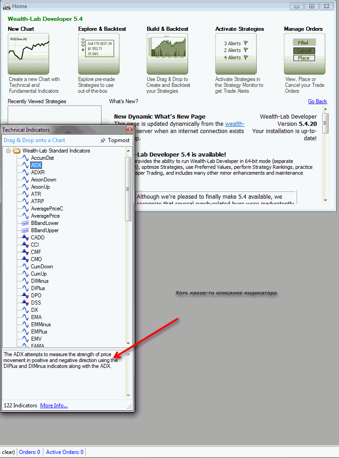Select the AroonDown indicator
The image size is (339, 458).
(44, 180)
